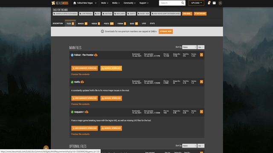Select the Weather tag
Image resolution: width=273 pixels, height=153 pixels.
point(107,14)
